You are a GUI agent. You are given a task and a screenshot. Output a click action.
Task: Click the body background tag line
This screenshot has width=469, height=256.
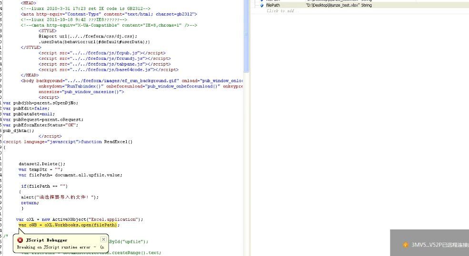(x=131, y=81)
